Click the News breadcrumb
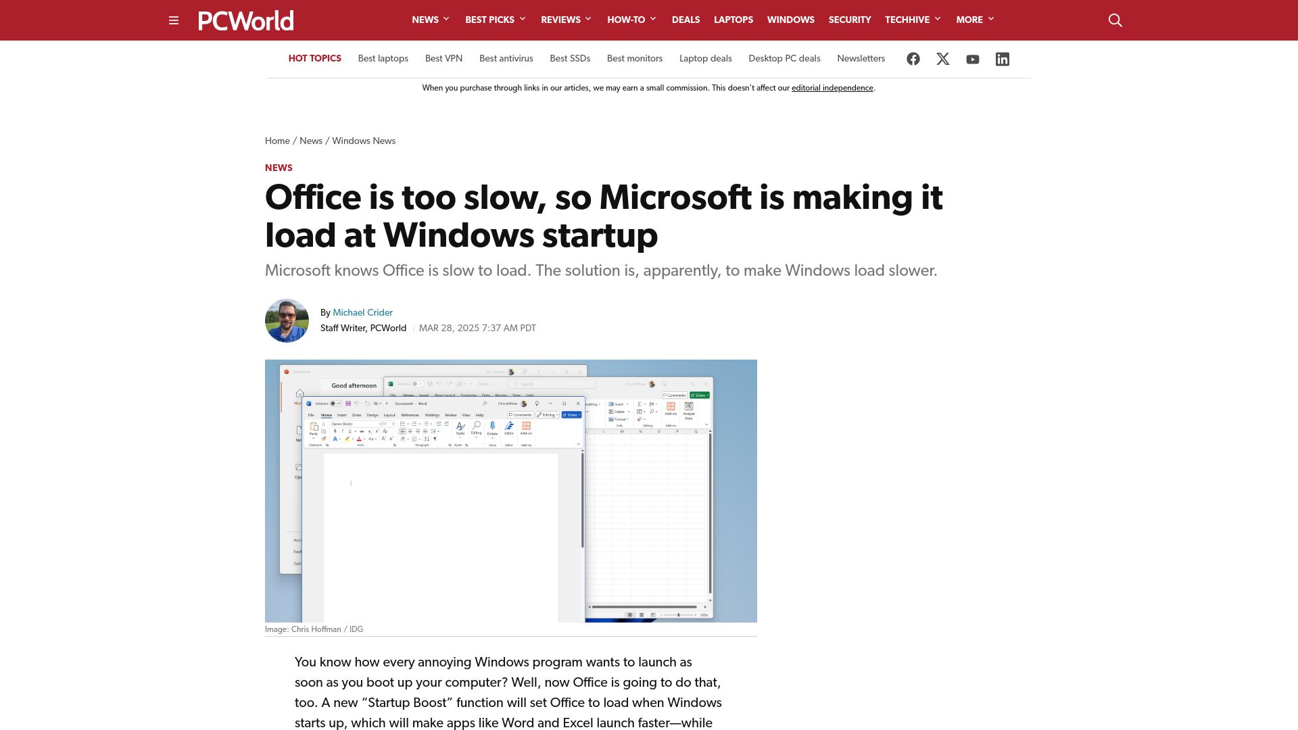Screen dimensions: 1298x730 tap(311, 141)
